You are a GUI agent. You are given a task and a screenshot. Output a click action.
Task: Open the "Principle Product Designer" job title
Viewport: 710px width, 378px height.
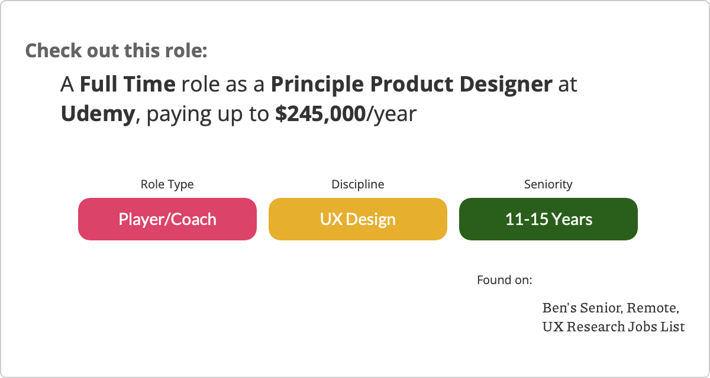click(x=411, y=85)
